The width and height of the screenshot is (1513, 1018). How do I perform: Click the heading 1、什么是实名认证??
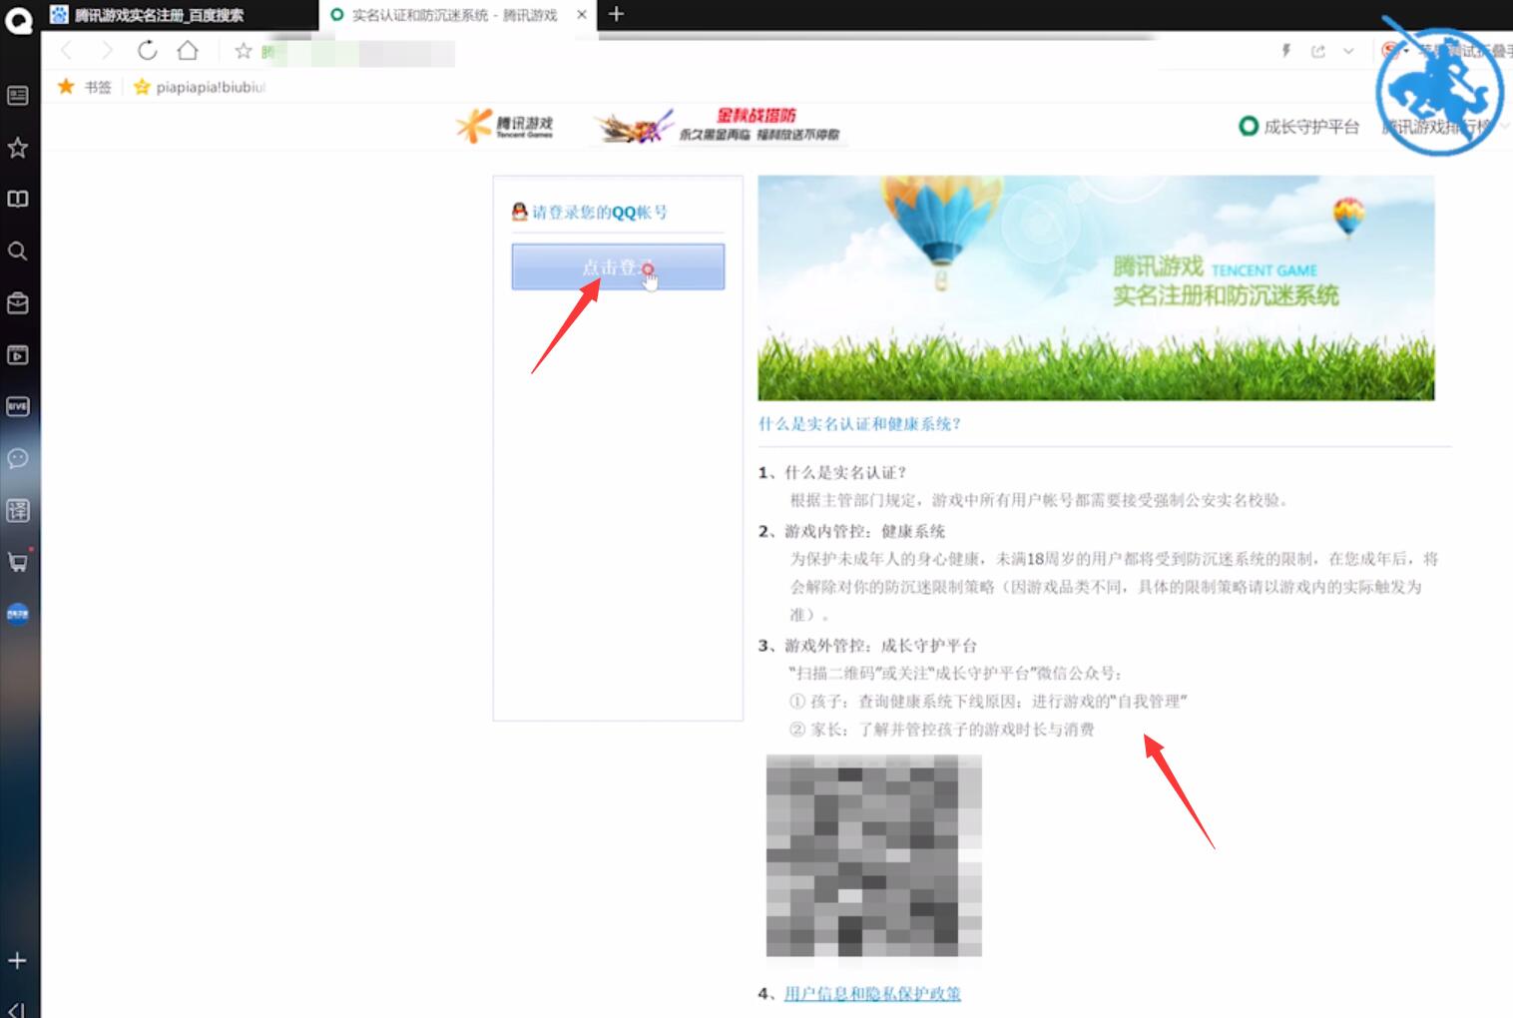coord(832,472)
